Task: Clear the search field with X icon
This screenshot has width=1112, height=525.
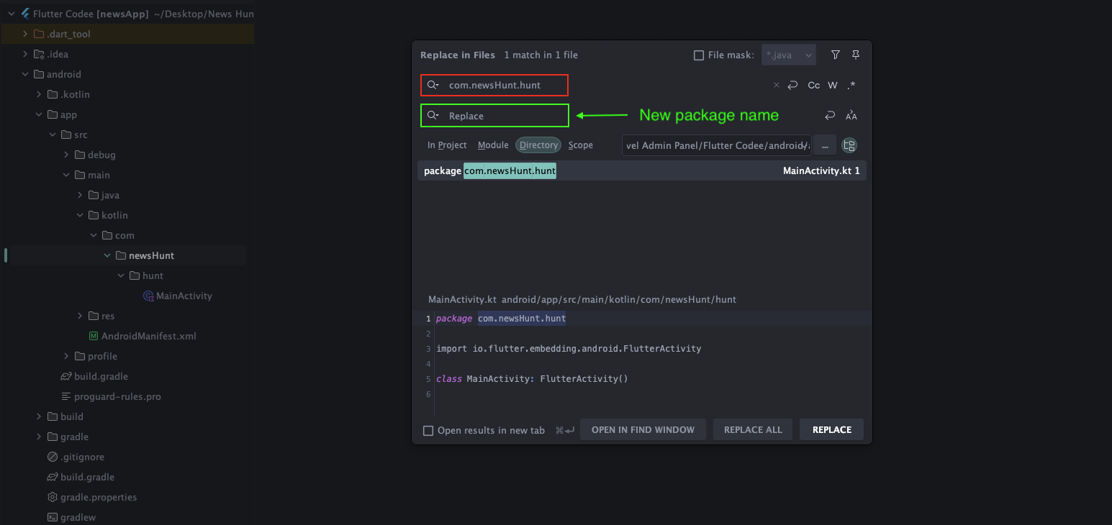Action: click(x=776, y=86)
